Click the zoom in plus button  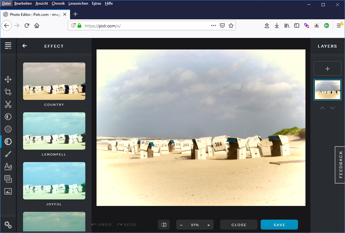pos(208,225)
